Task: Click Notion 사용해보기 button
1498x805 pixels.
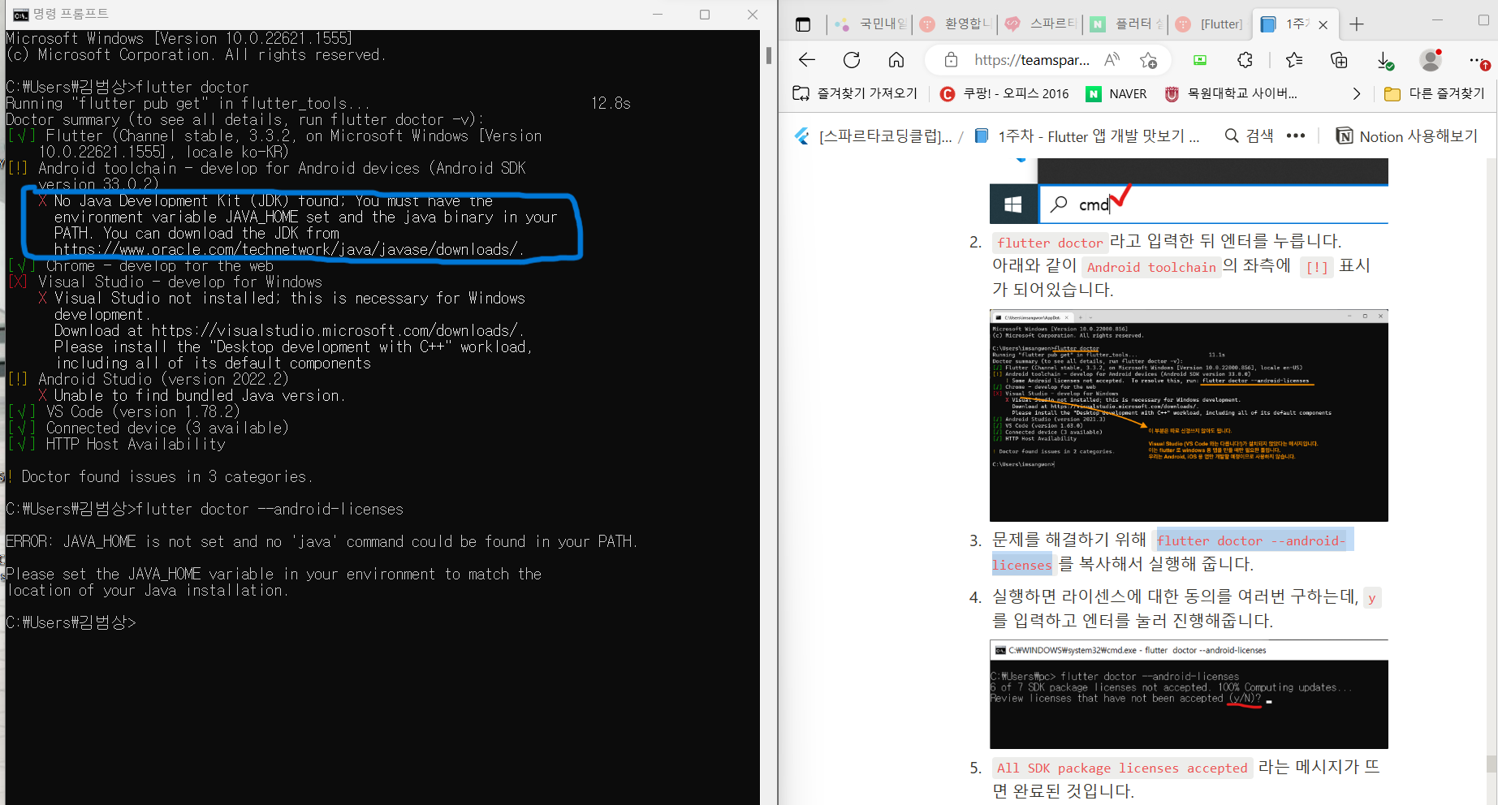Action: (1407, 136)
